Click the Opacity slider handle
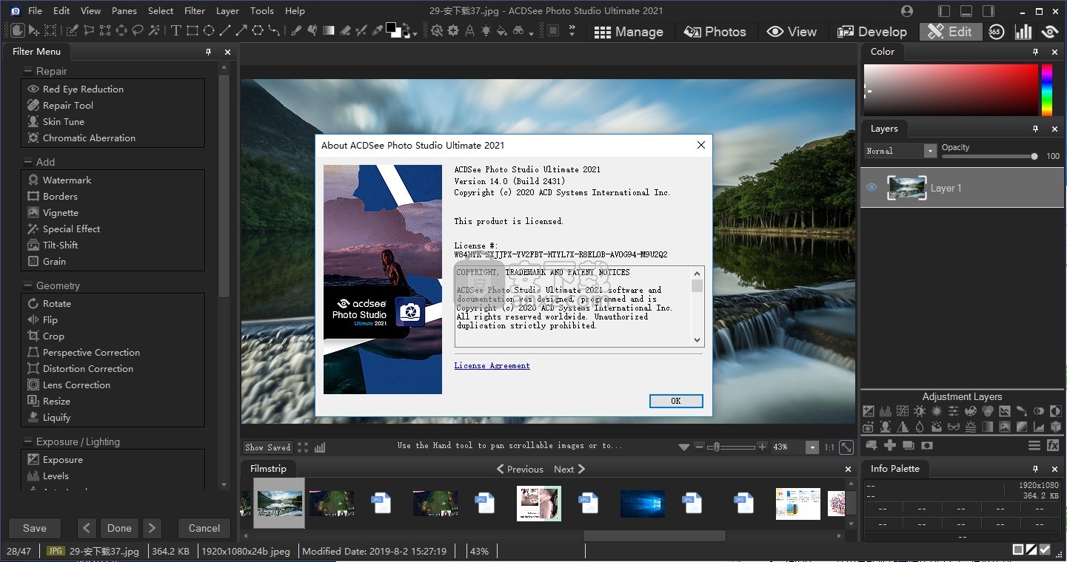1067x562 pixels. [1034, 156]
